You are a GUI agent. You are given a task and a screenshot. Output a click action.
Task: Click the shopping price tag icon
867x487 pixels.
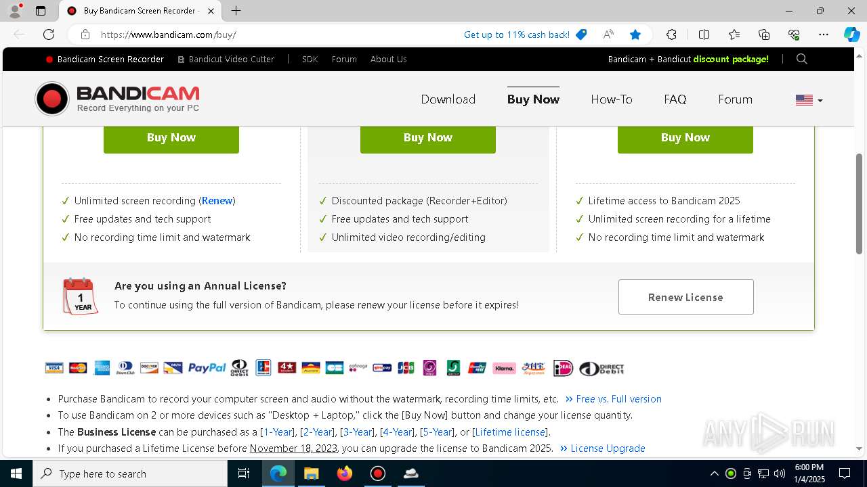581,34
